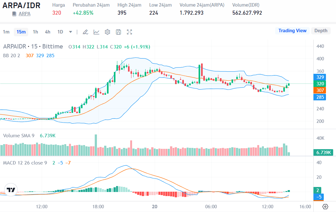Open the BB 20 2 indicator legend
336x212 pixels.
pos(12,55)
